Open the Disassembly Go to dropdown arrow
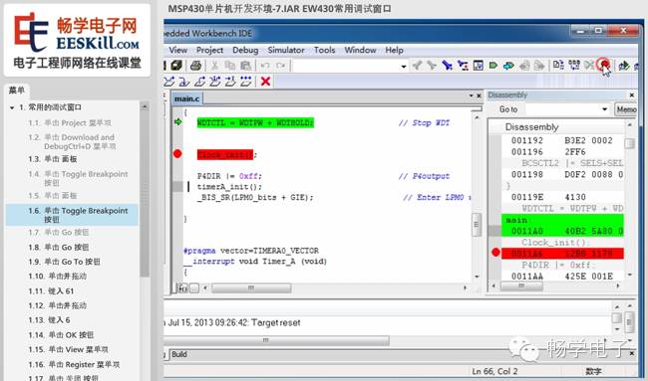The image size is (648, 381). (604, 109)
